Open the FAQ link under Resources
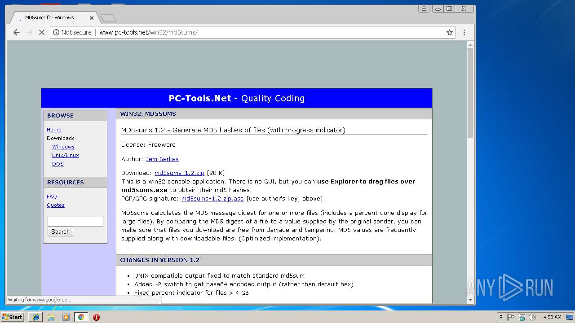This screenshot has width=575, height=323. click(52, 196)
